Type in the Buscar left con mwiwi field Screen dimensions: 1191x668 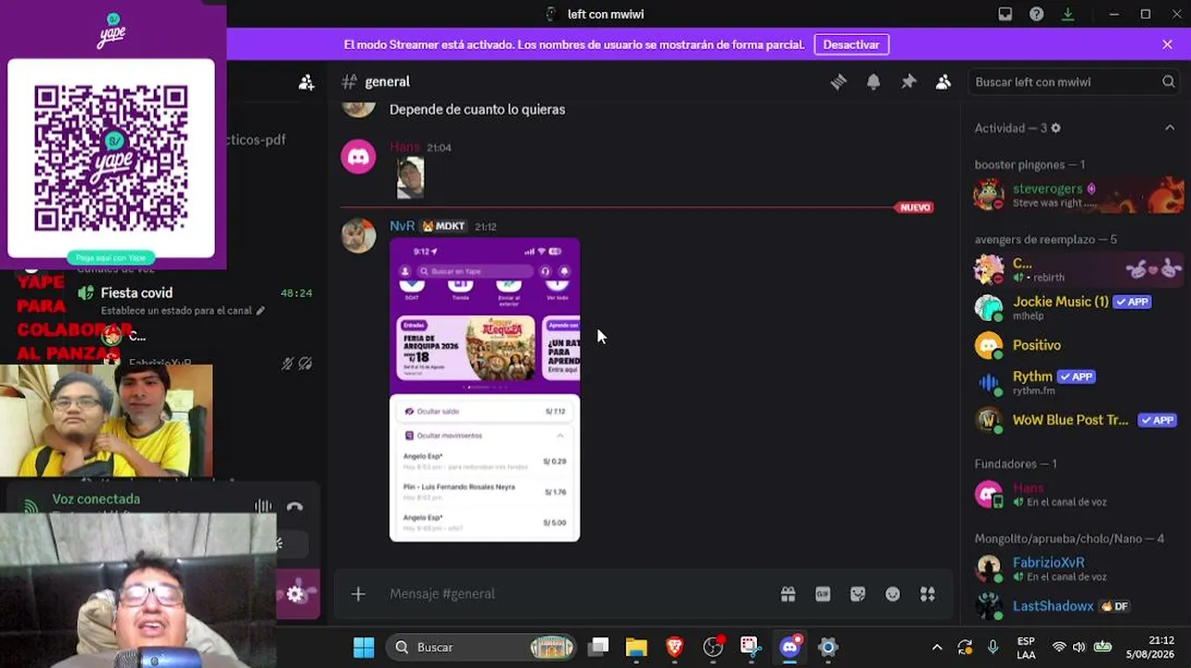tap(1075, 82)
